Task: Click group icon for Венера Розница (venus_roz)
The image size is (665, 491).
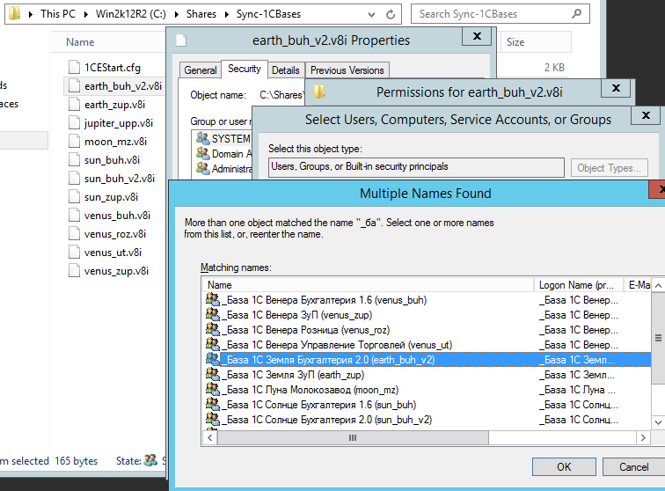Action: coord(213,329)
